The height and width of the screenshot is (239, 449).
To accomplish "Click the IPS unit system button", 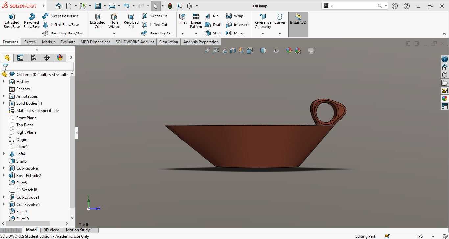I will 420,236.
